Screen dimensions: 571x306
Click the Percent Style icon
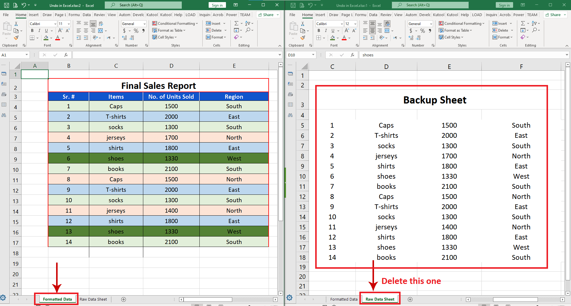point(136,30)
